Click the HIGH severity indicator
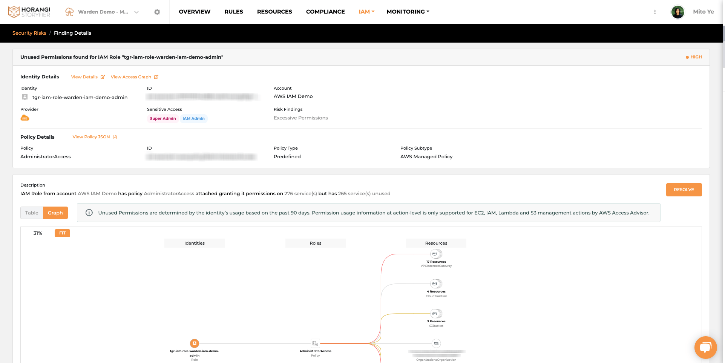The height and width of the screenshot is (363, 725). [694, 57]
